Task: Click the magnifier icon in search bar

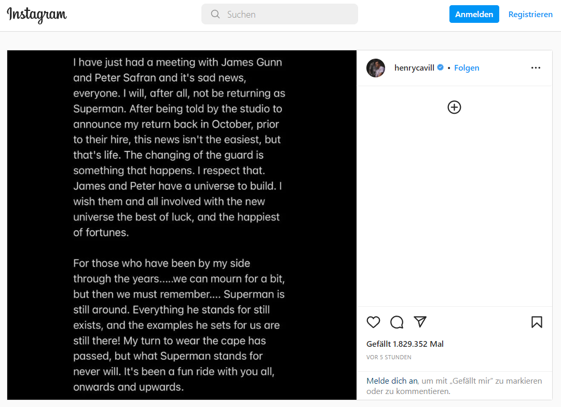Action: 215,15
